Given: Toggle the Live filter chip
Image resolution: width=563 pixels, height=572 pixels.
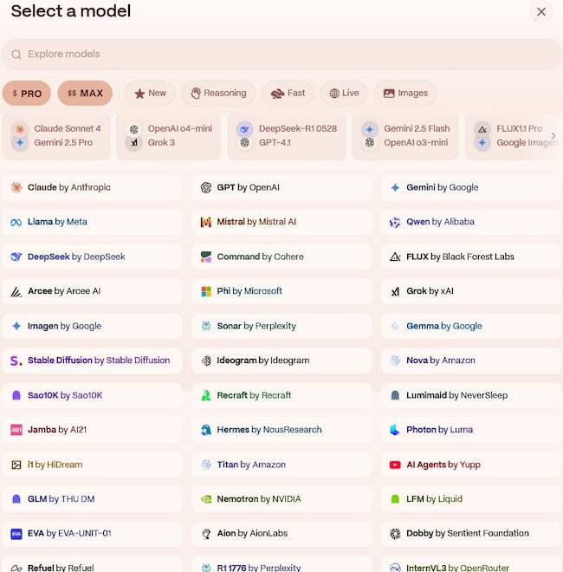Looking at the screenshot, I should point(344,93).
